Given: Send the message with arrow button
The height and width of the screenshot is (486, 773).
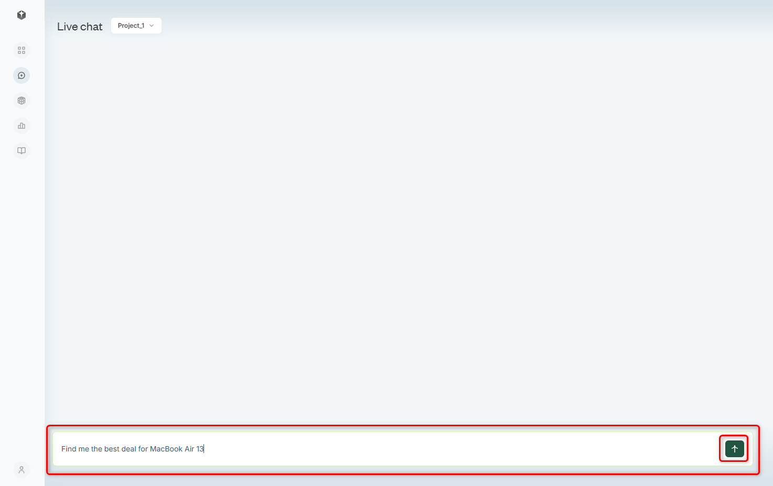Looking at the screenshot, I should pyautogui.click(x=734, y=449).
